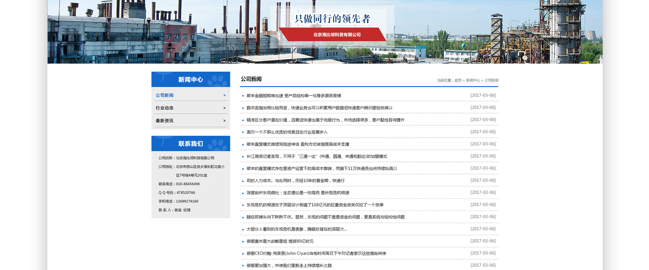Click 新闻中心 in the breadcrumb trail
Viewport: 649px width, 270px height.
[473, 81]
